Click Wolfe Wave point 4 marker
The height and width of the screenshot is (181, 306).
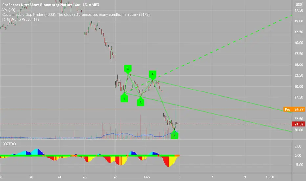tap(153, 75)
